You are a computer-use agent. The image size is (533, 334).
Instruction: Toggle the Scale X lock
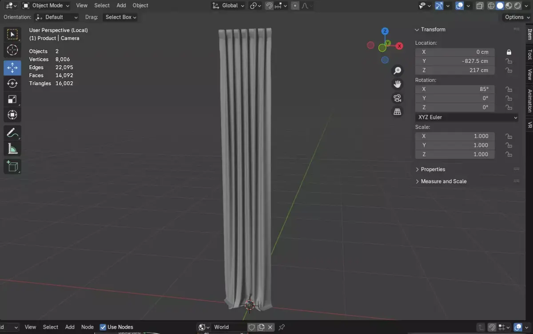tap(509, 136)
